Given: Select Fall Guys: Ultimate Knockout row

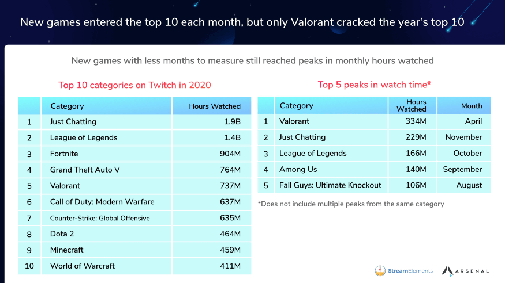Looking at the screenshot, I should [x=330, y=185].
